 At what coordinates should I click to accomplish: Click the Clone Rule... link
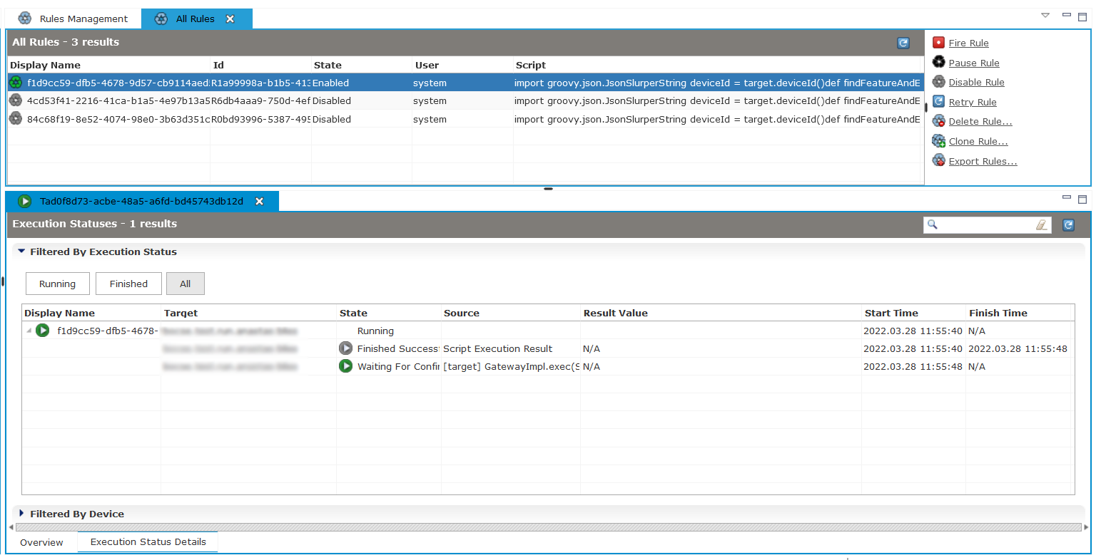[x=978, y=142]
